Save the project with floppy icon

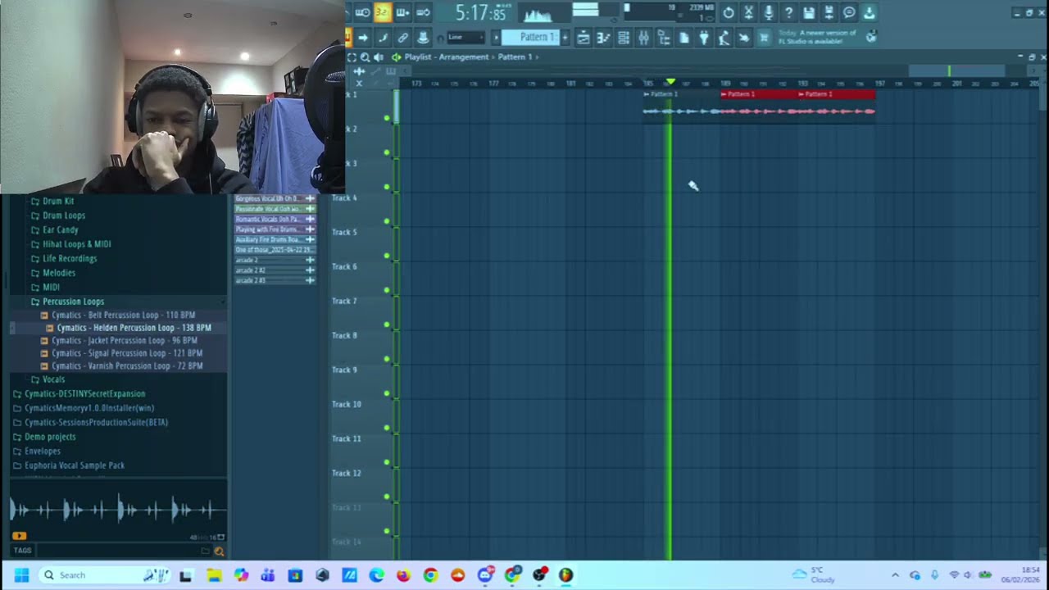coord(809,13)
